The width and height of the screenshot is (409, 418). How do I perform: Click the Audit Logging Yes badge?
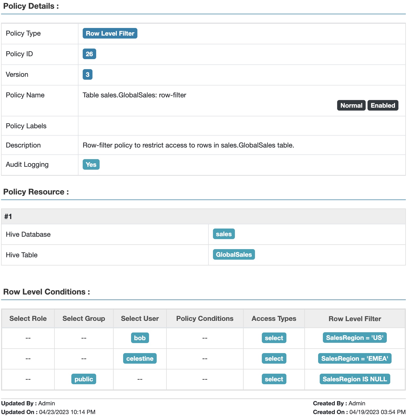pyautogui.click(x=91, y=165)
